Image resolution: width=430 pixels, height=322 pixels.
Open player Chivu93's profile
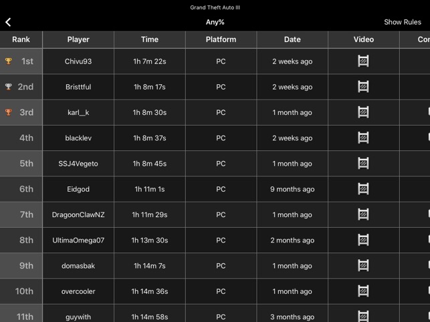[78, 61]
